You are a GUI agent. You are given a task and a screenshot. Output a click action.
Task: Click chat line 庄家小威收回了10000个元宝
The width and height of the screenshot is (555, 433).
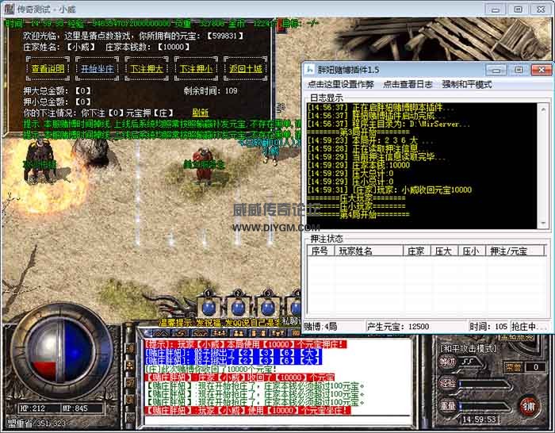pyautogui.click(x=239, y=377)
